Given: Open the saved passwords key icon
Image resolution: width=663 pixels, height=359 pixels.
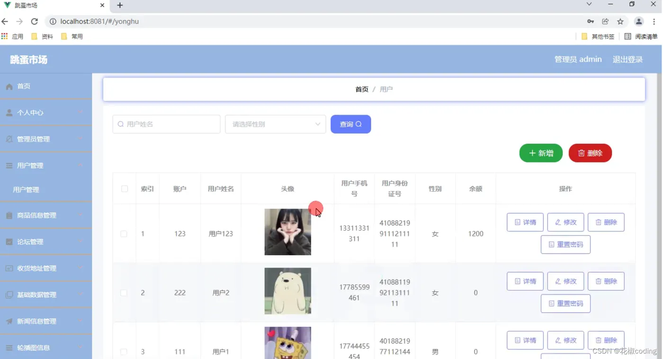Looking at the screenshot, I should [591, 21].
